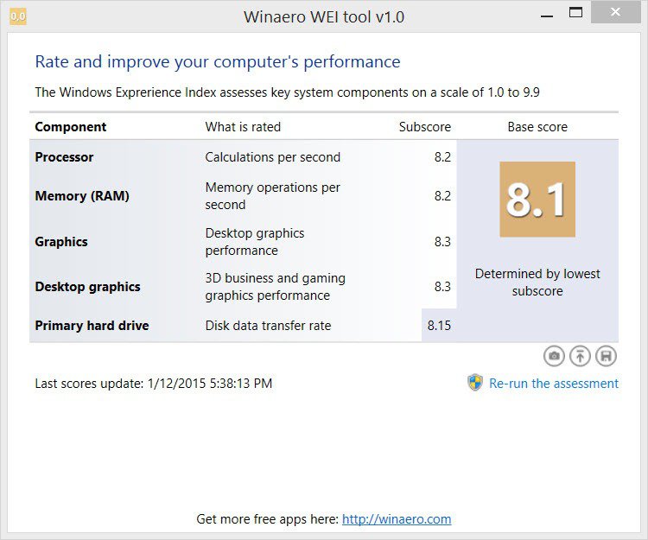
Task: Click the 8.1 base score tile
Action: point(537,199)
